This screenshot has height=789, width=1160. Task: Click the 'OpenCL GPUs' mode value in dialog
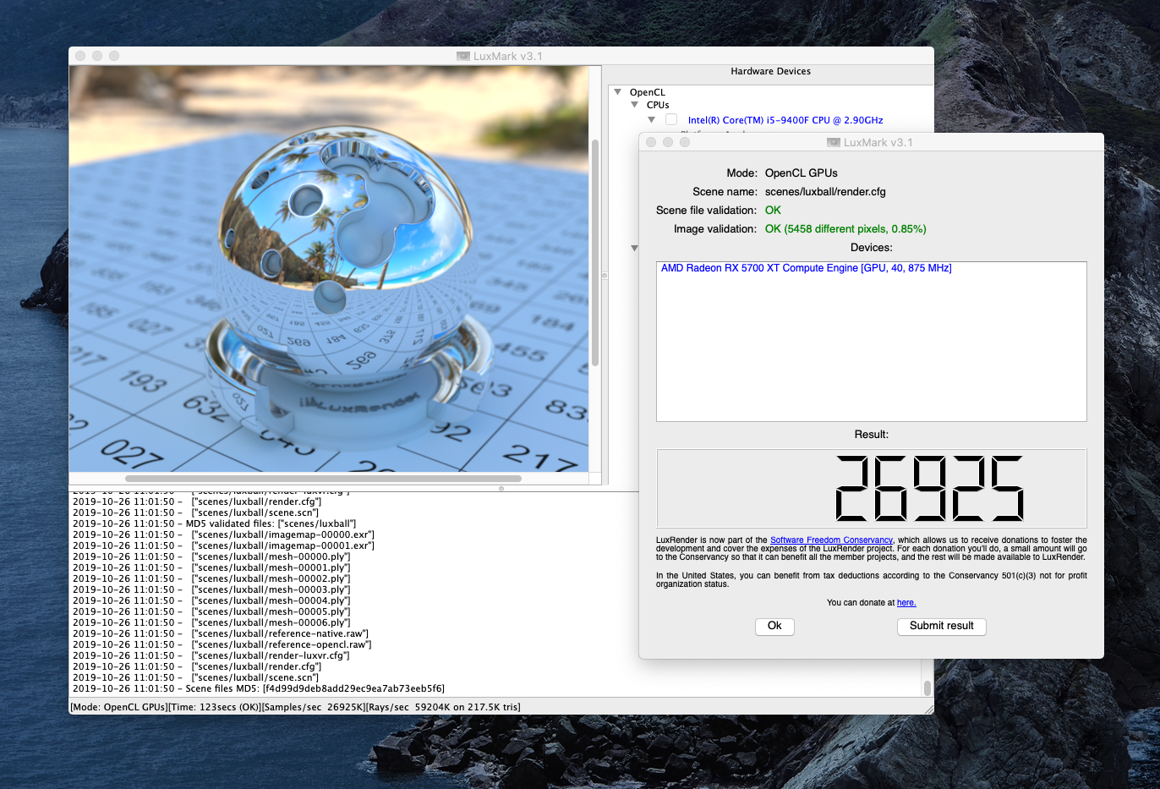[802, 173]
